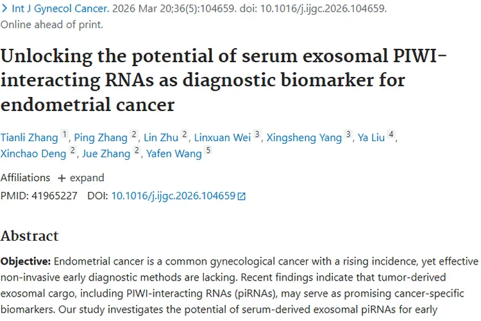Click affiliation superscript 1 after Tianli Zhang
Viewport: 481px width, 321px height.
[64, 134]
